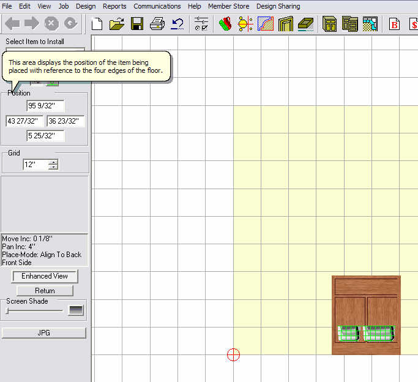Click the Return button
This screenshot has height=382, width=418.
[45, 291]
